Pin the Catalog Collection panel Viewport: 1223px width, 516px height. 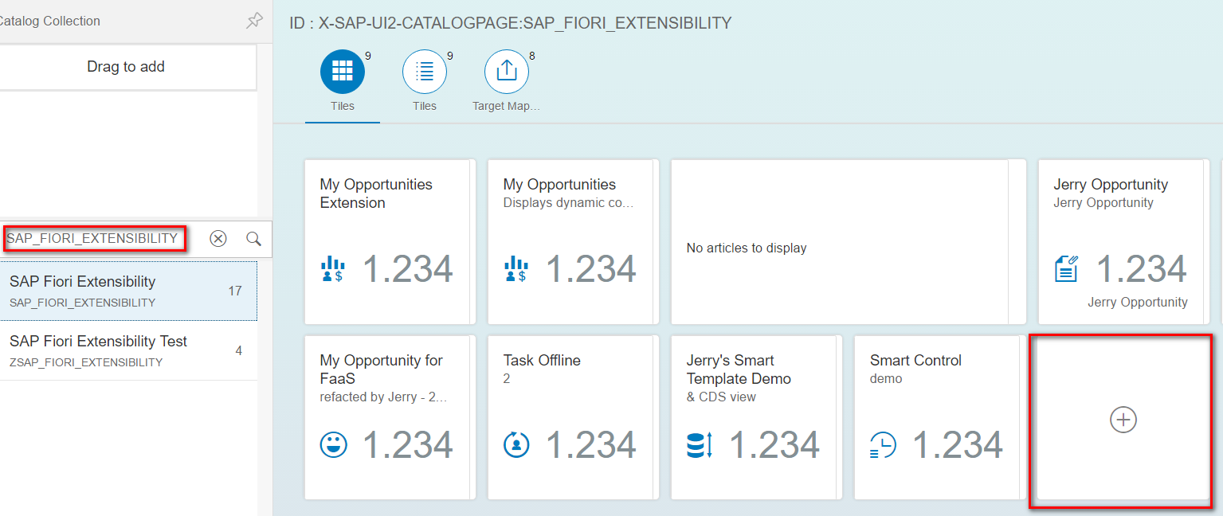254,21
